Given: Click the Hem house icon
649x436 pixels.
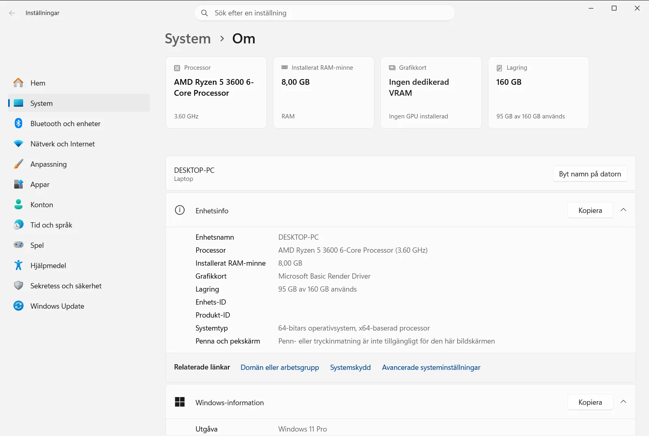Looking at the screenshot, I should pos(18,83).
